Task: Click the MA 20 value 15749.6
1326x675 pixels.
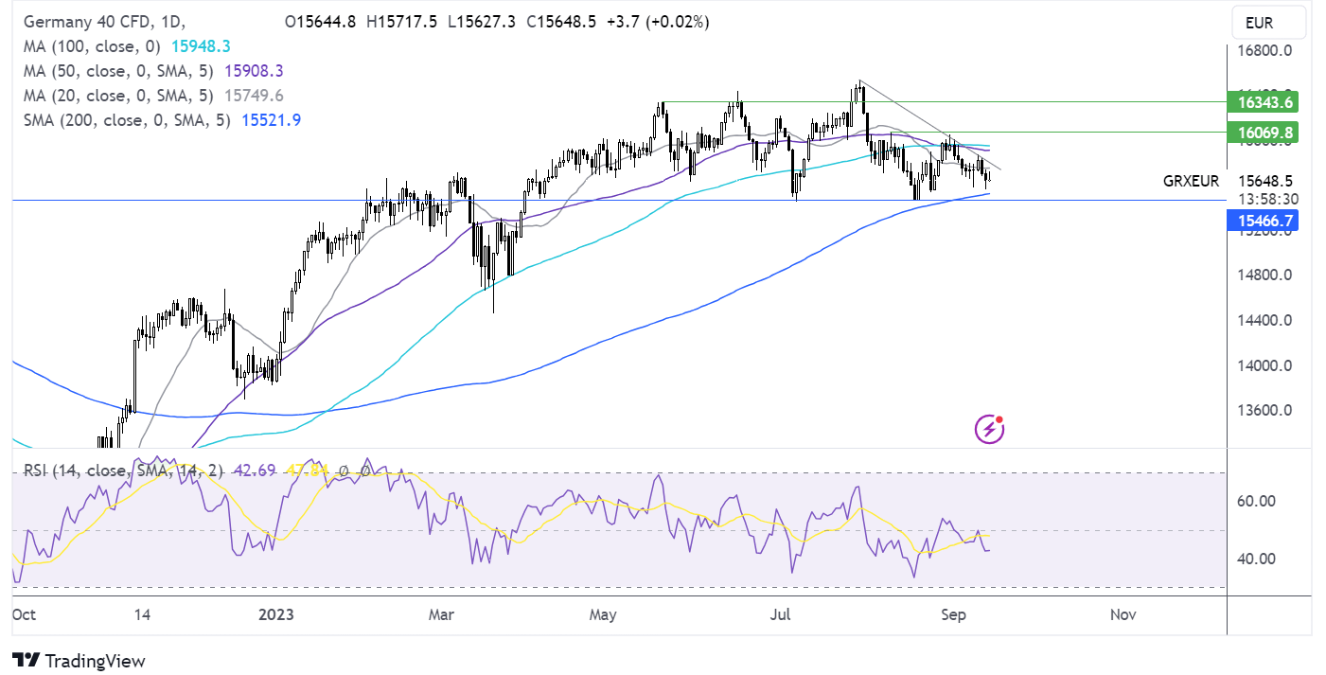Action: 254,95
